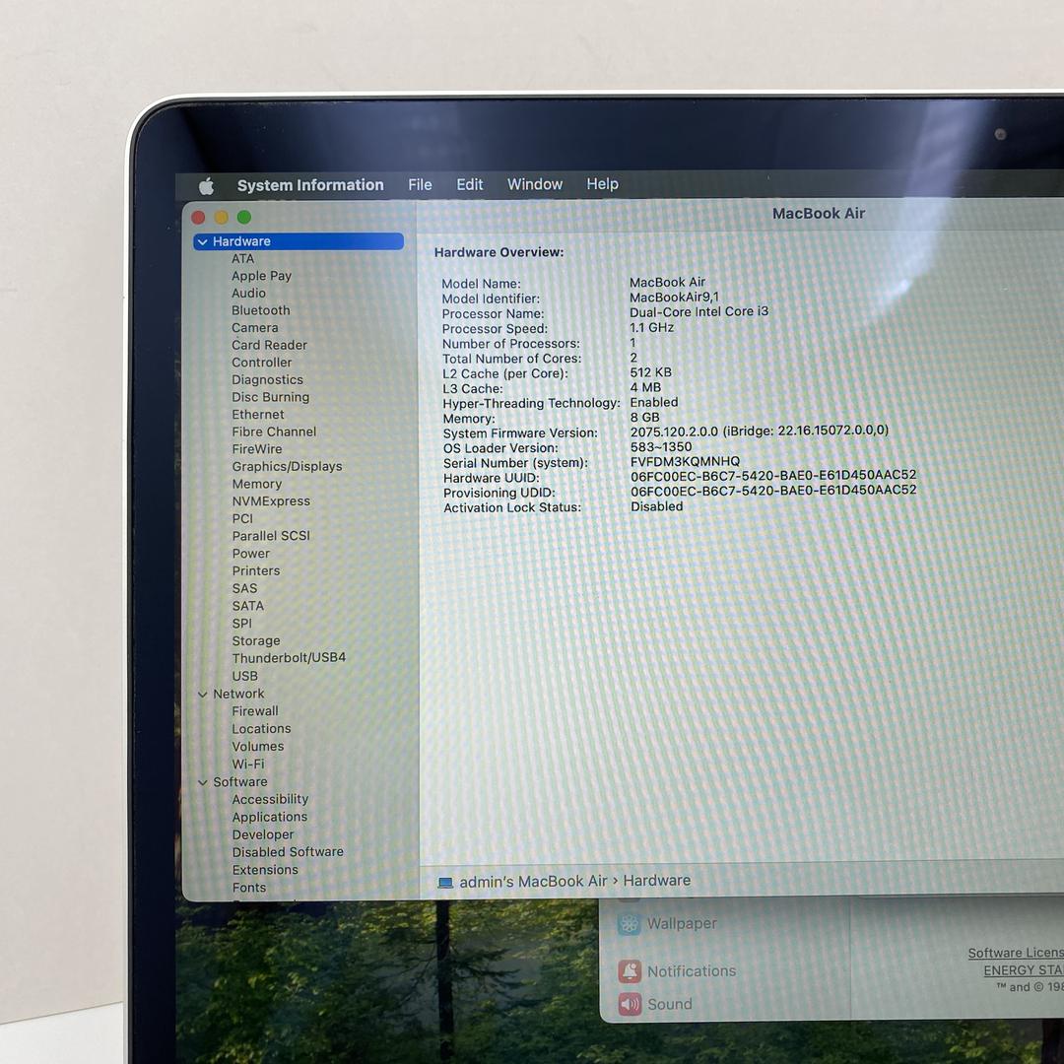The height and width of the screenshot is (1064, 1064).
Task: Select ATA in the sidebar
Action: click(x=243, y=258)
